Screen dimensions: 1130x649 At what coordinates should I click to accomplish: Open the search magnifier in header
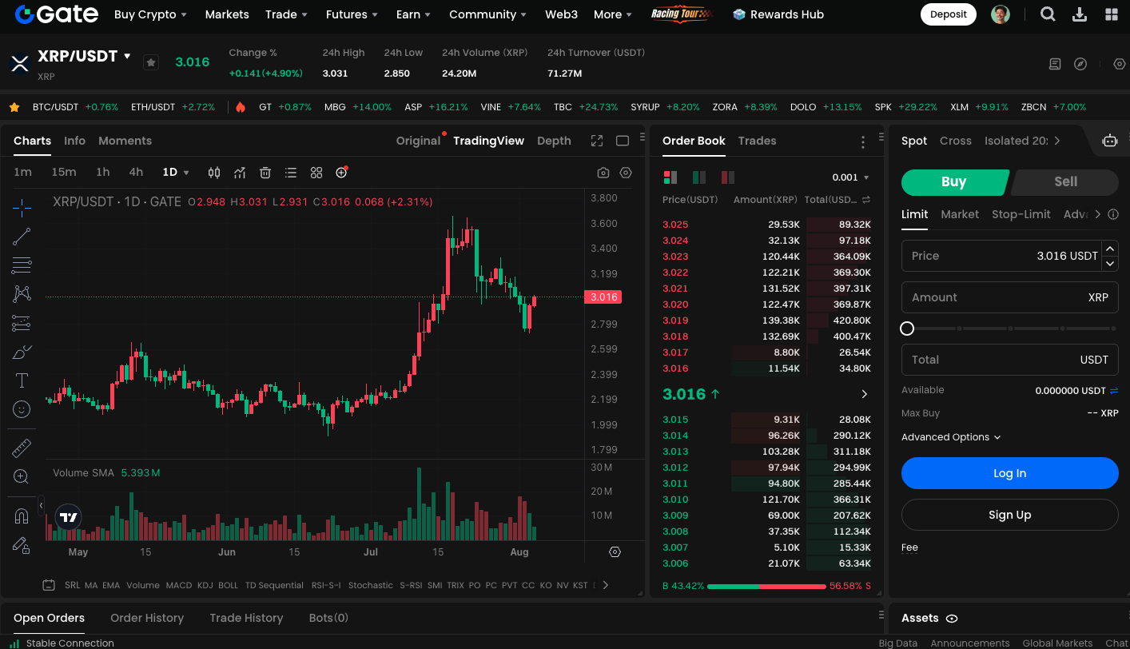[1048, 14]
